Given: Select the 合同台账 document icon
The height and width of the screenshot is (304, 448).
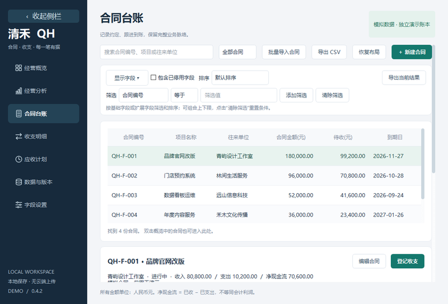Looking at the screenshot, I should tap(18, 114).
